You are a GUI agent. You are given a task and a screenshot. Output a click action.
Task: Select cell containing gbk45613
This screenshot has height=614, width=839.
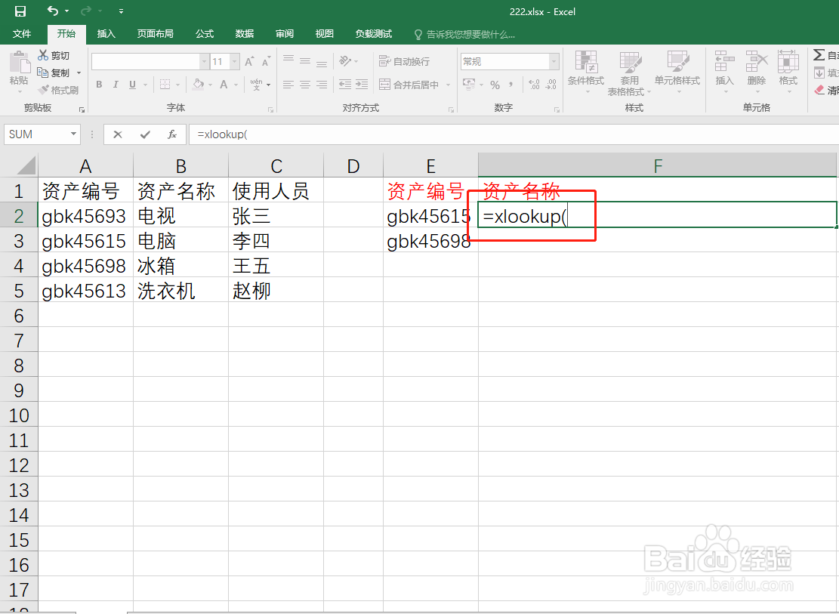coord(85,290)
